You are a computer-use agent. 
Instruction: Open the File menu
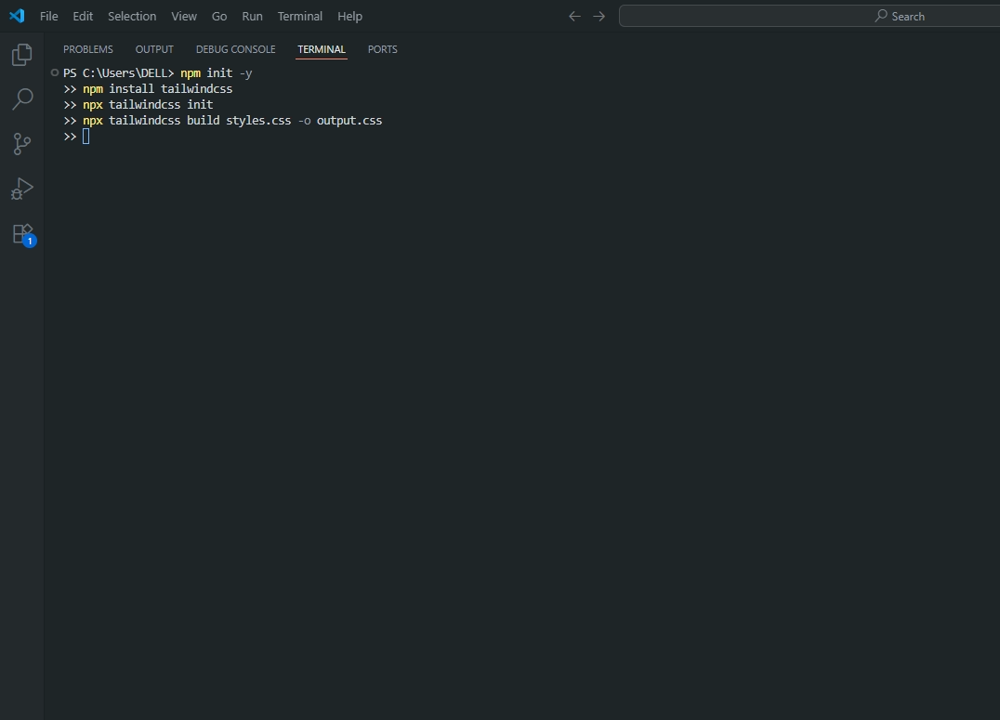(48, 16)
